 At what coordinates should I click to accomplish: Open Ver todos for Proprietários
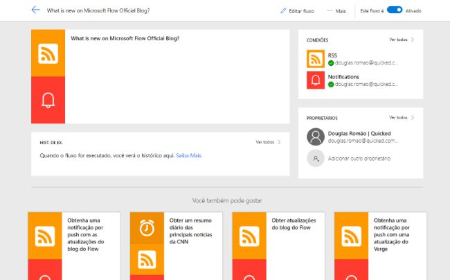402,117
